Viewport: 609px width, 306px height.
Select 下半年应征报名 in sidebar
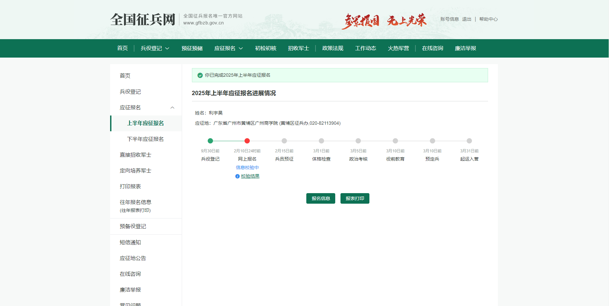click(x=145, y=139)
